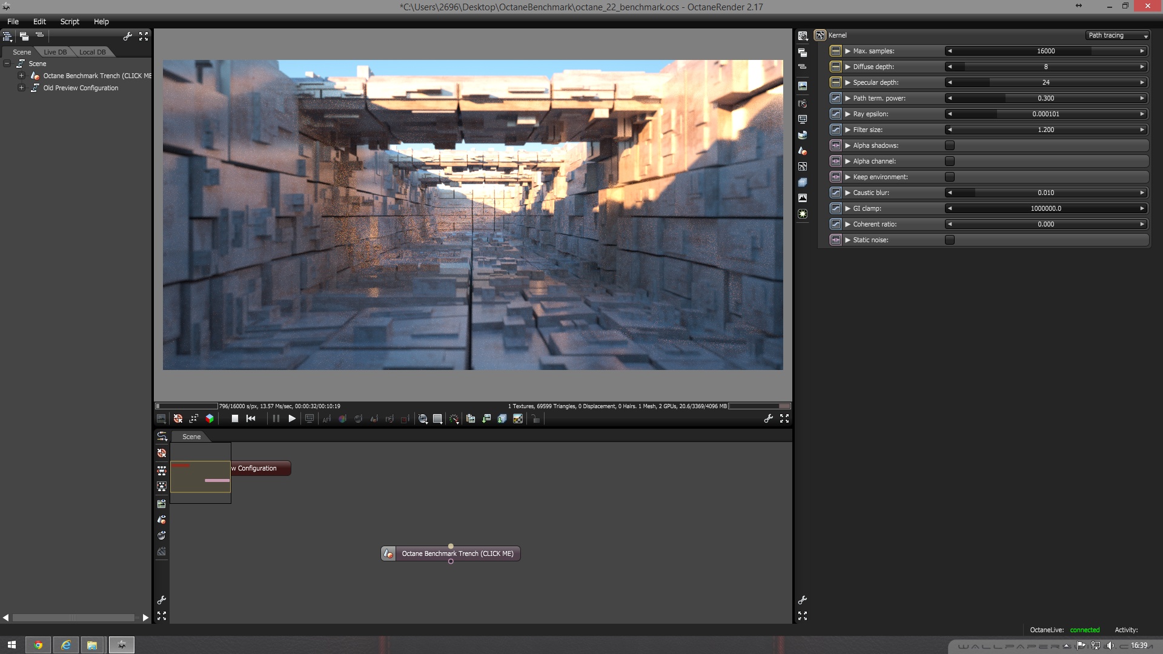This screenshot has width=1163, height=654.
Task: Enable the Alpha channel checkbox
Action: coord(950,161)
